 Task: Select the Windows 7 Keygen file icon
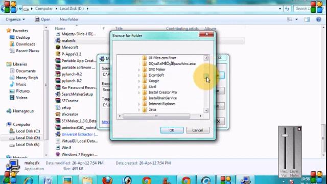58,154
